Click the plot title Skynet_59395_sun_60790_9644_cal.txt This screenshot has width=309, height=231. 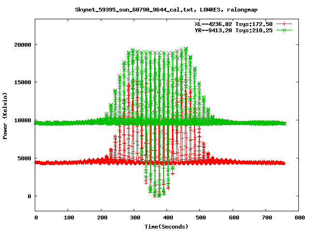[x=166, y=10]
